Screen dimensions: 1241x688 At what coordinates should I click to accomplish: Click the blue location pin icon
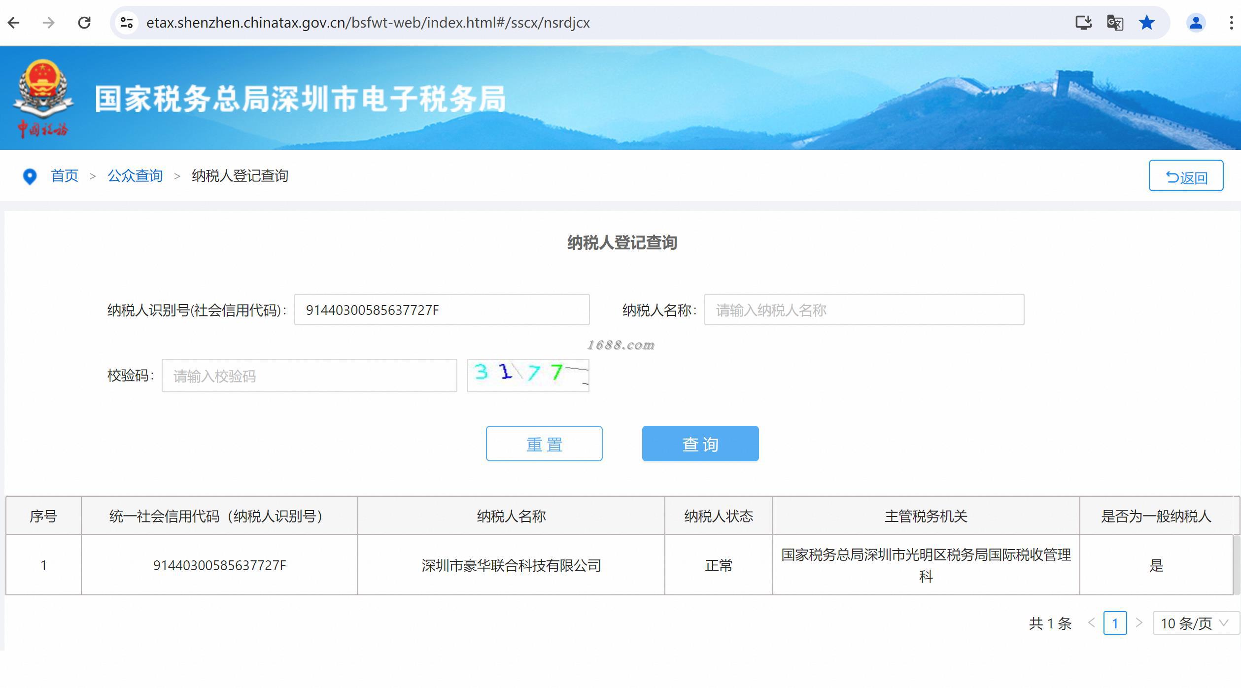coord(30,176)
